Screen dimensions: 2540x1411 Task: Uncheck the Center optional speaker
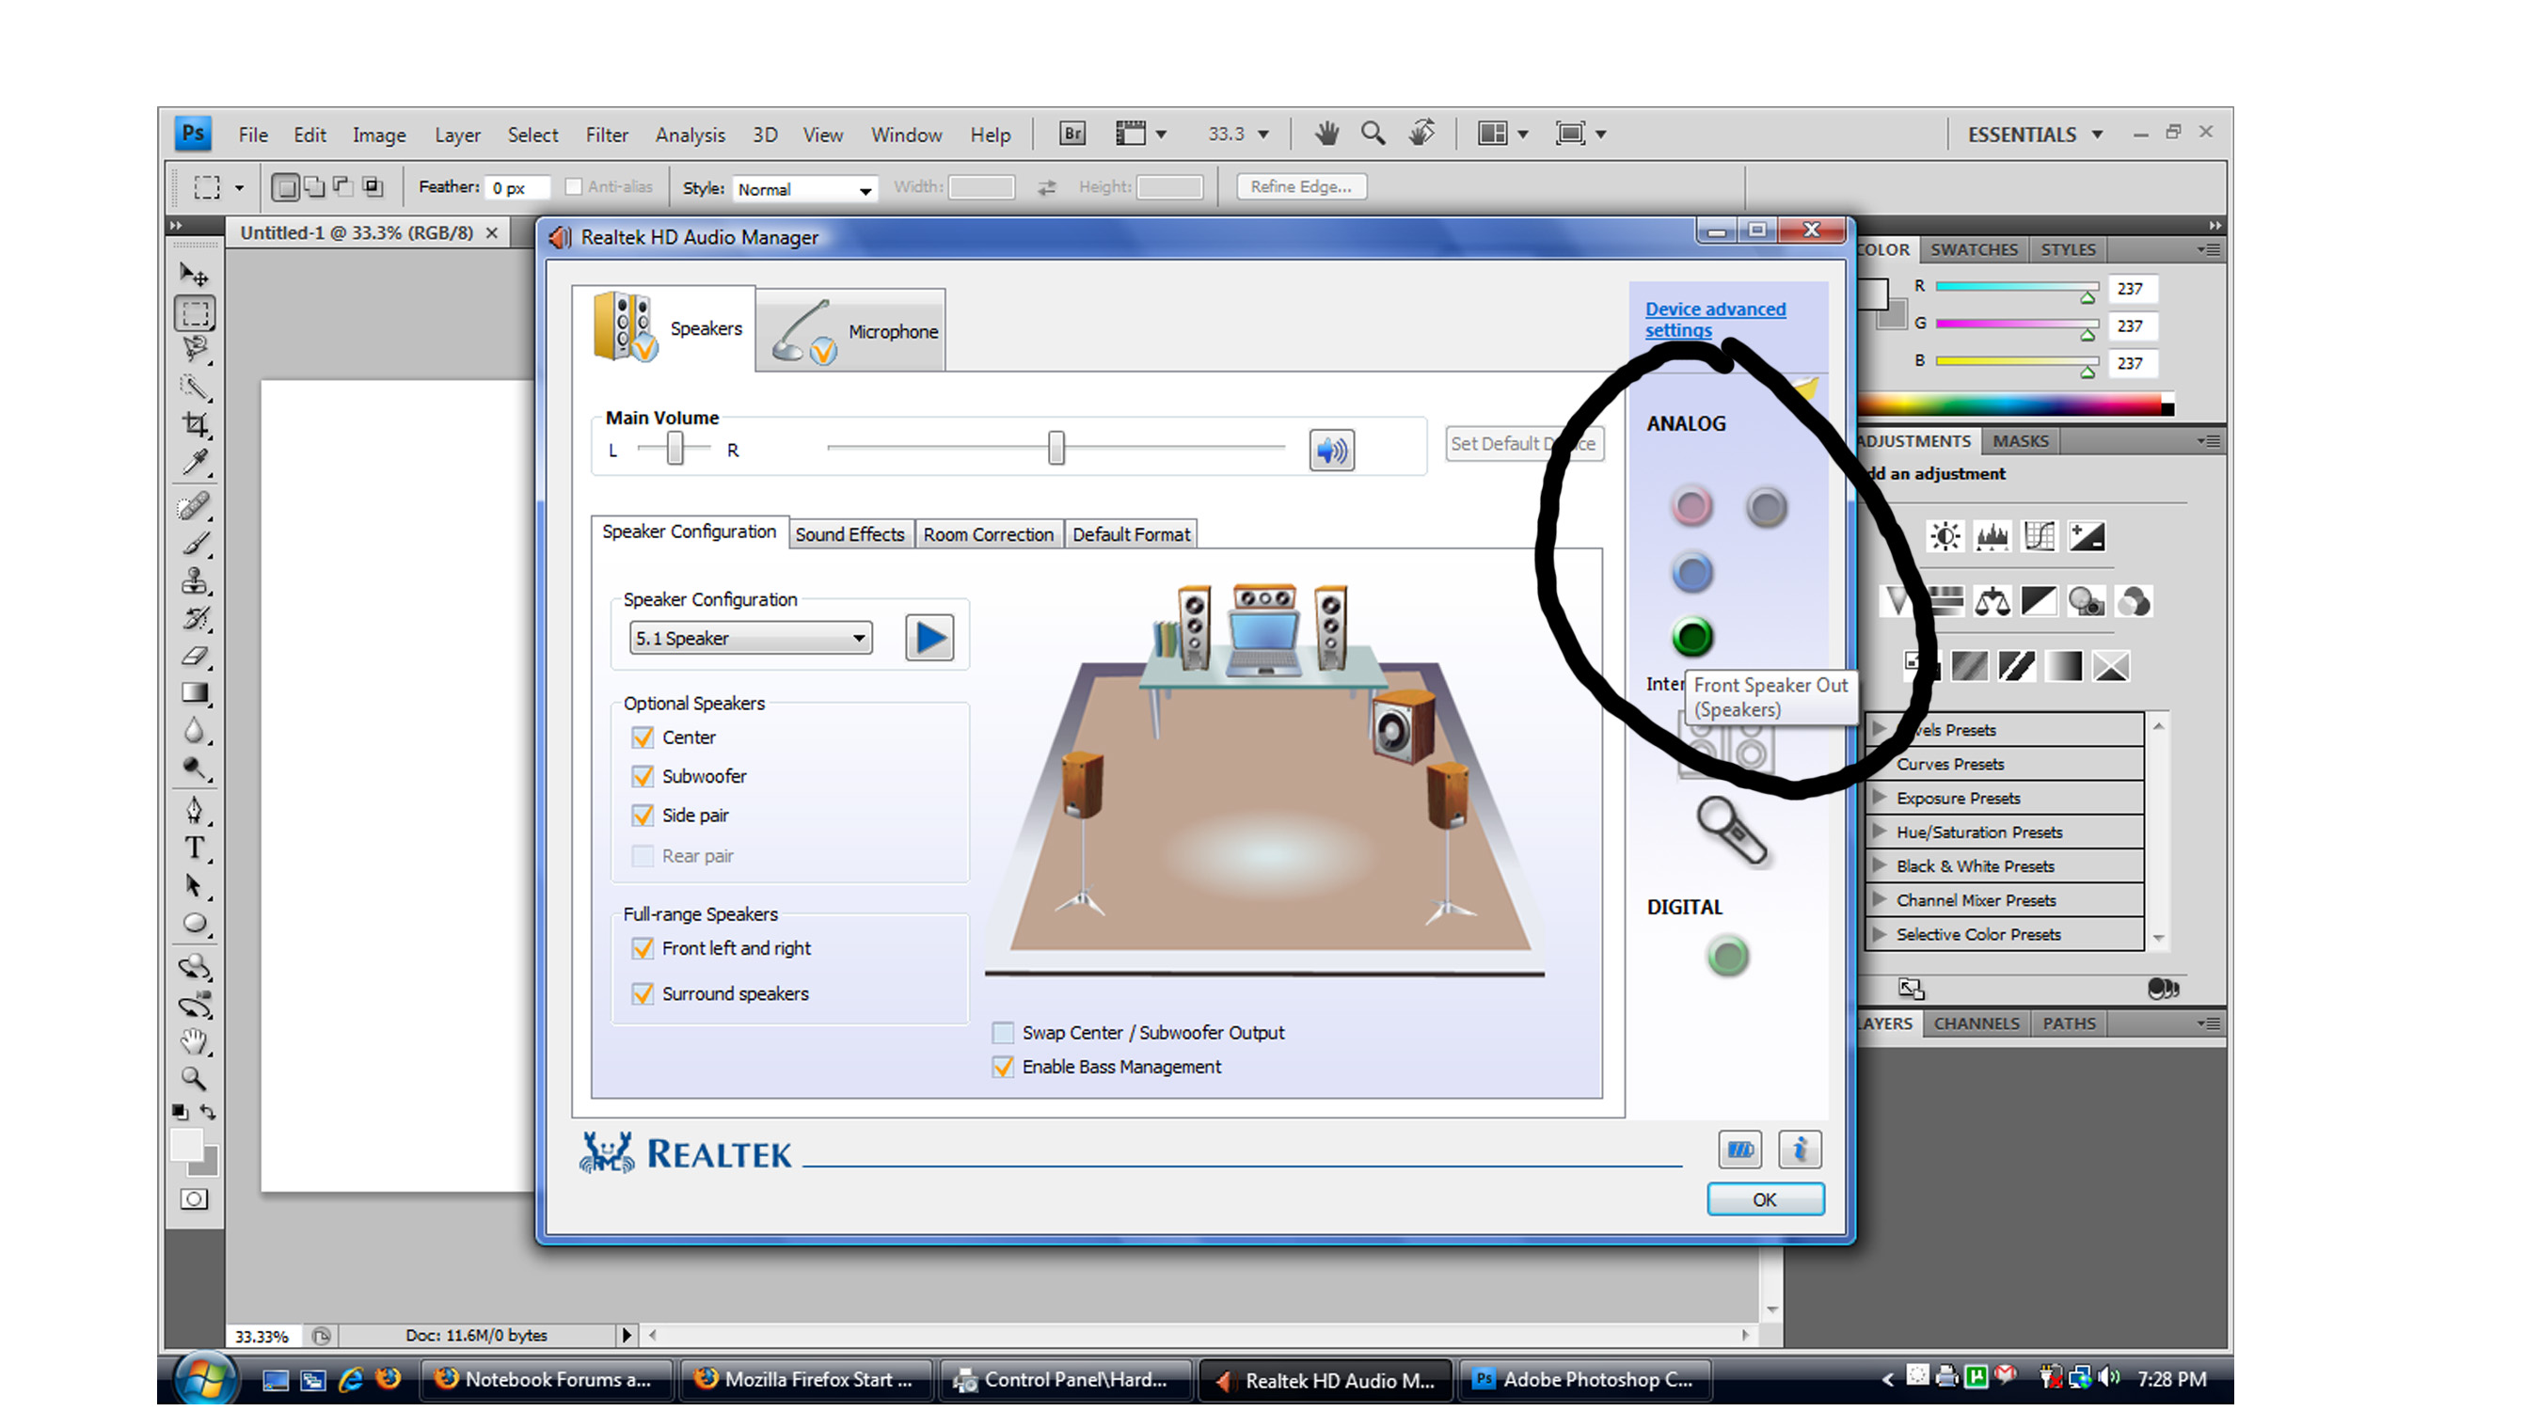point(643,737)
